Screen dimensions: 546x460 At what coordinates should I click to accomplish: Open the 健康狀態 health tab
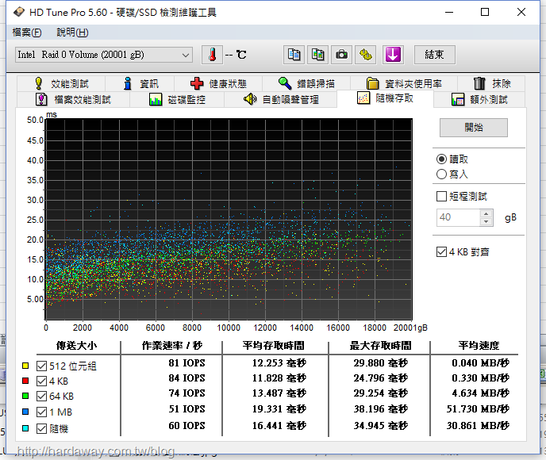[x=218, y=83]
